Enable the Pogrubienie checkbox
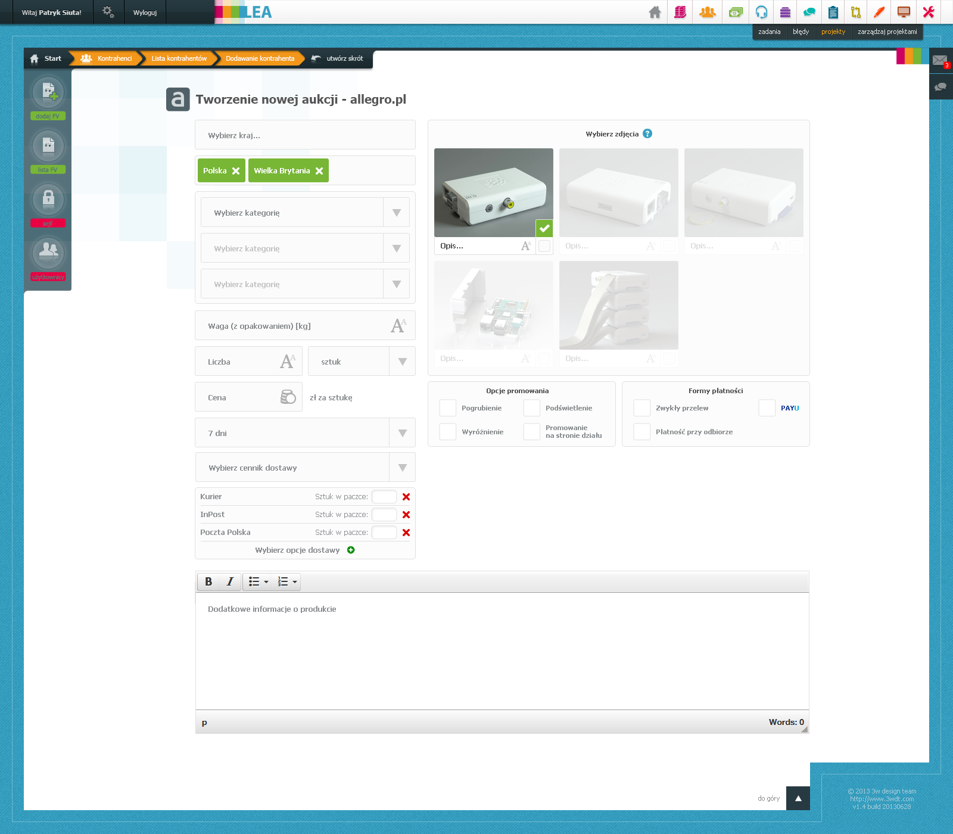Image resolution: width=953 pixels, height=834 pixels. coord(448,408)
